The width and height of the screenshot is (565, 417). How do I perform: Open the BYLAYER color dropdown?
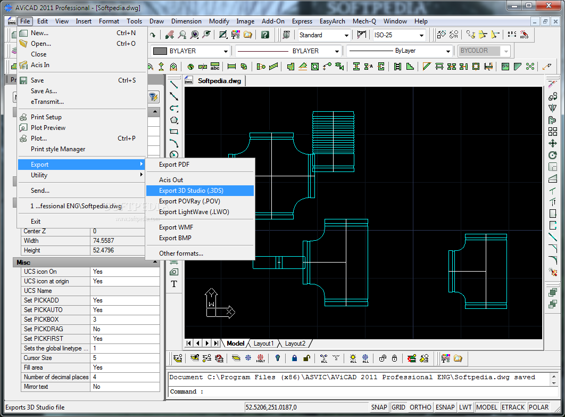226,51
